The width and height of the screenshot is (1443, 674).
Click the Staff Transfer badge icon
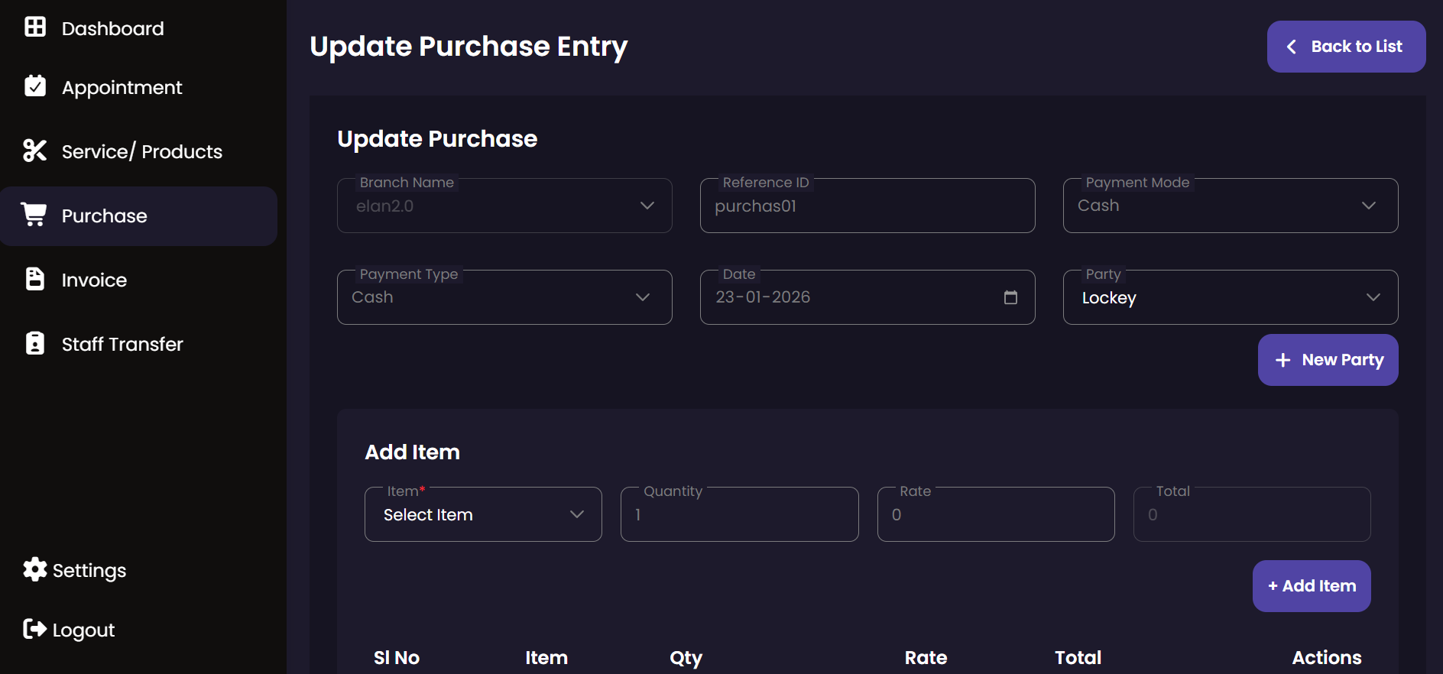click(35, 343)
